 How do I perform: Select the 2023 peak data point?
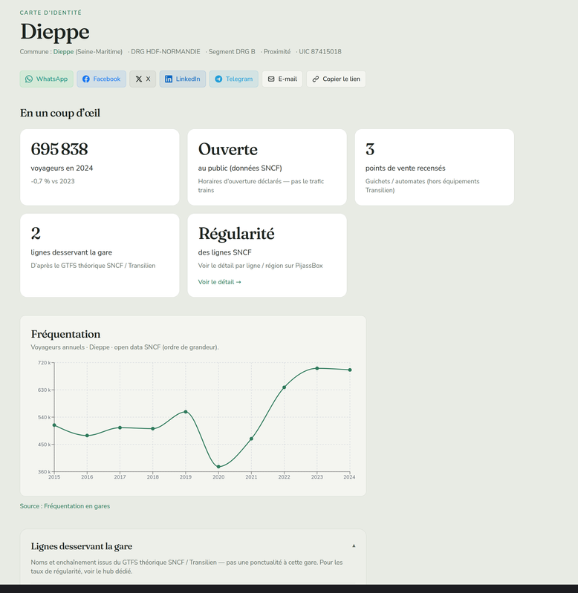pyautogui.click(x=316, y=368)
